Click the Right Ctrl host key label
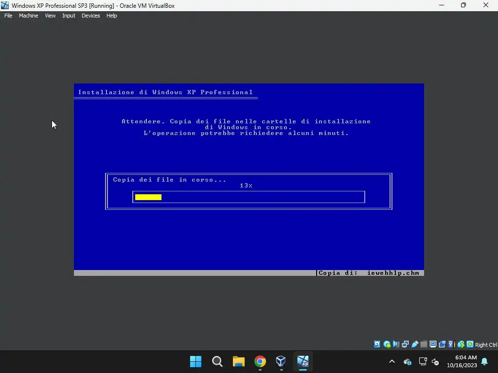The height and width of the screenshot is (373, 498). pos(486,345)
